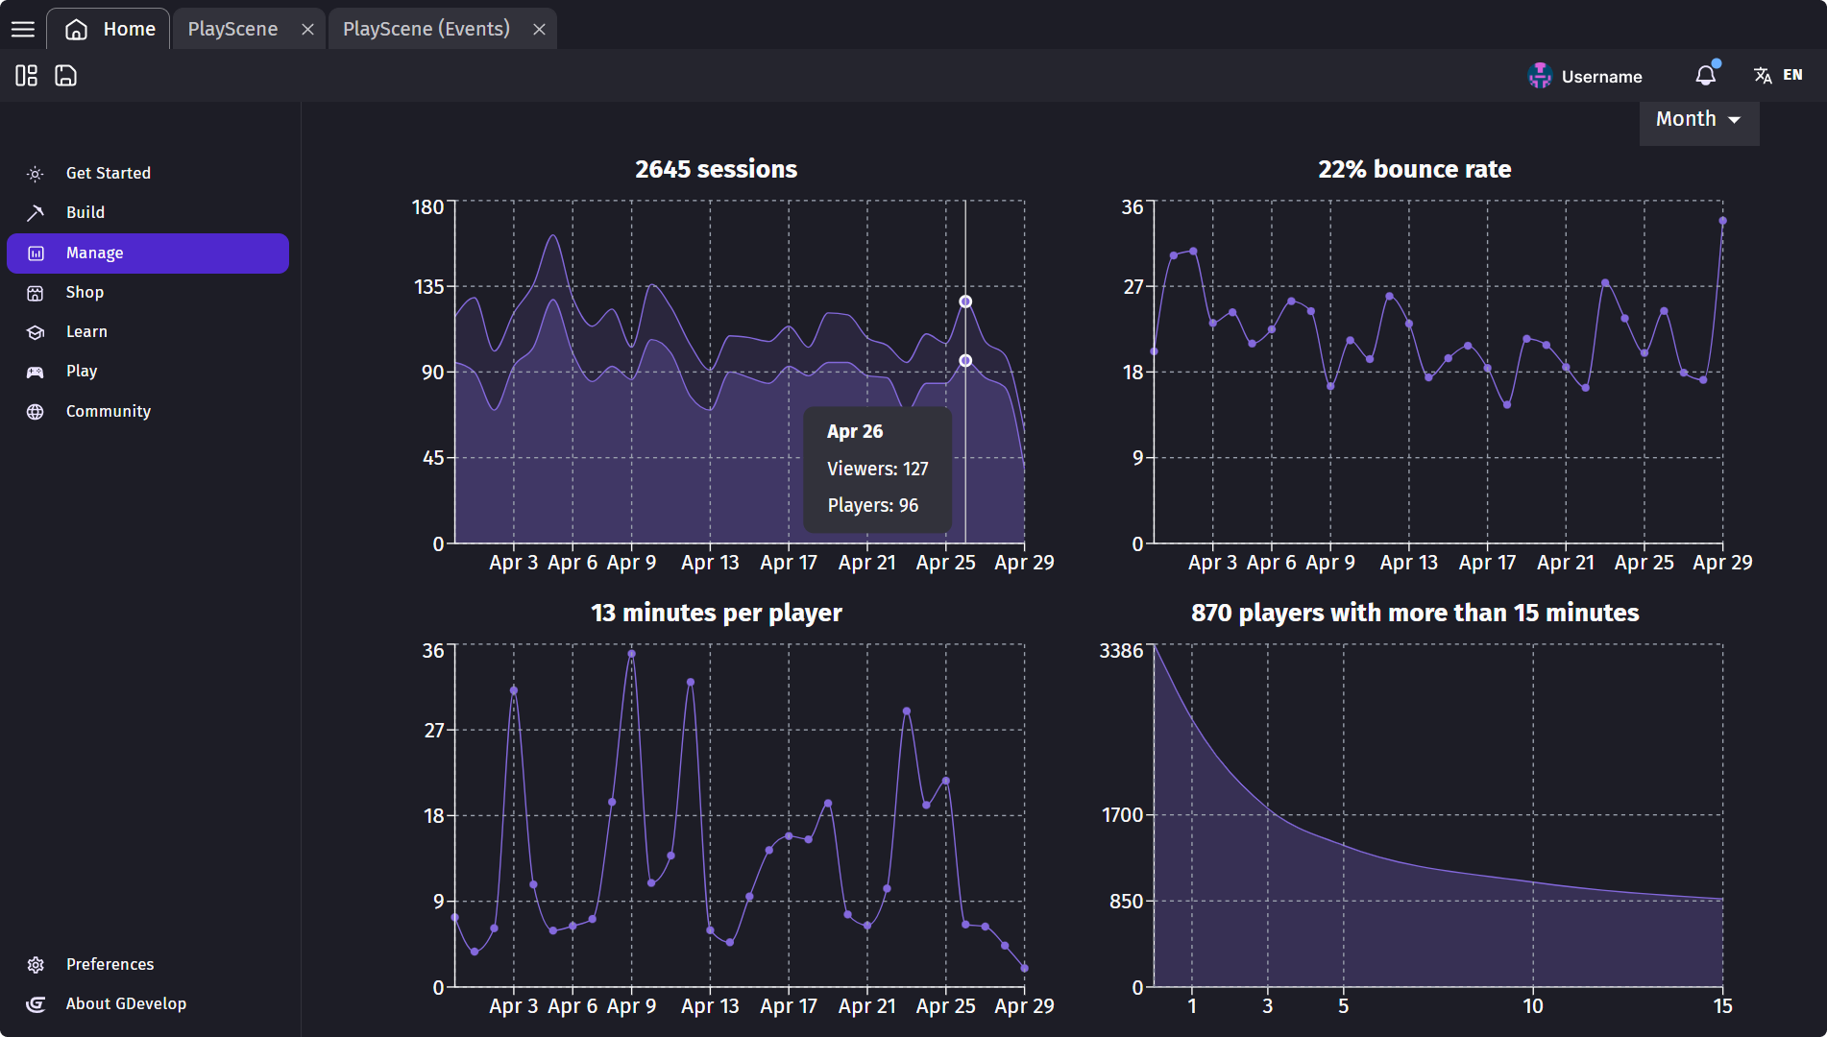Open the Username account menu
Image resolution: width=1827 pixels, height=1037 pixels.
click(x=1586, y=76)
